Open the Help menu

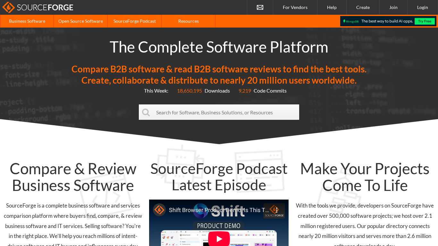point(332,7)
